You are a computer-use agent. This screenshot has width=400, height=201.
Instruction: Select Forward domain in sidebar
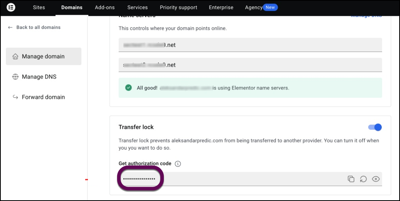(43, 97)
